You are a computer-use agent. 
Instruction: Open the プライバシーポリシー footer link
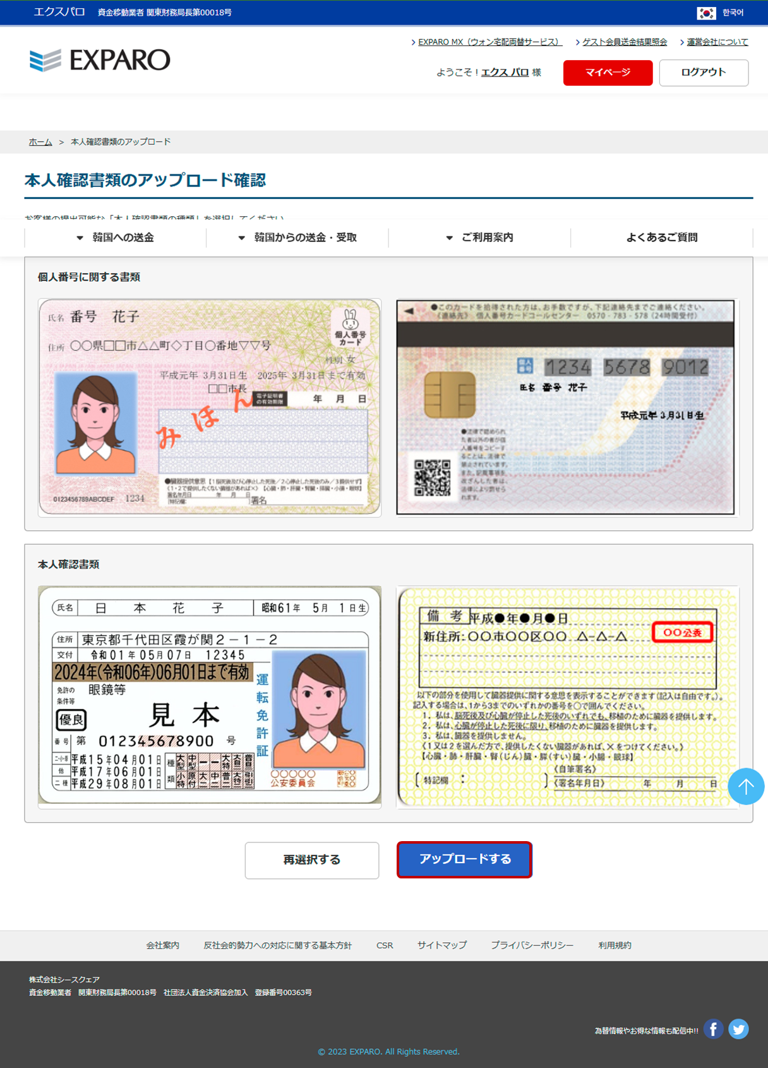tap(532, 945)
